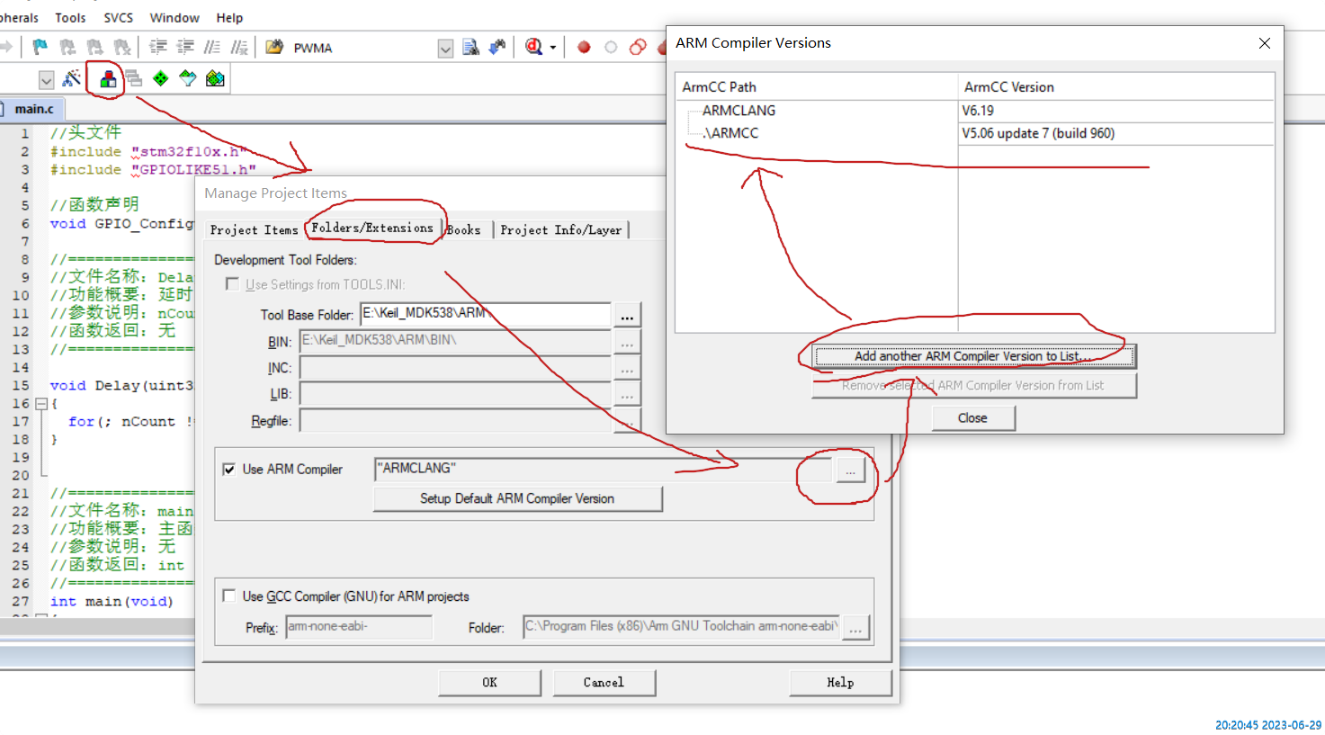1325x735 pixels.
Task: Toggle bookmark on current line icon
Action: point(40,47)
